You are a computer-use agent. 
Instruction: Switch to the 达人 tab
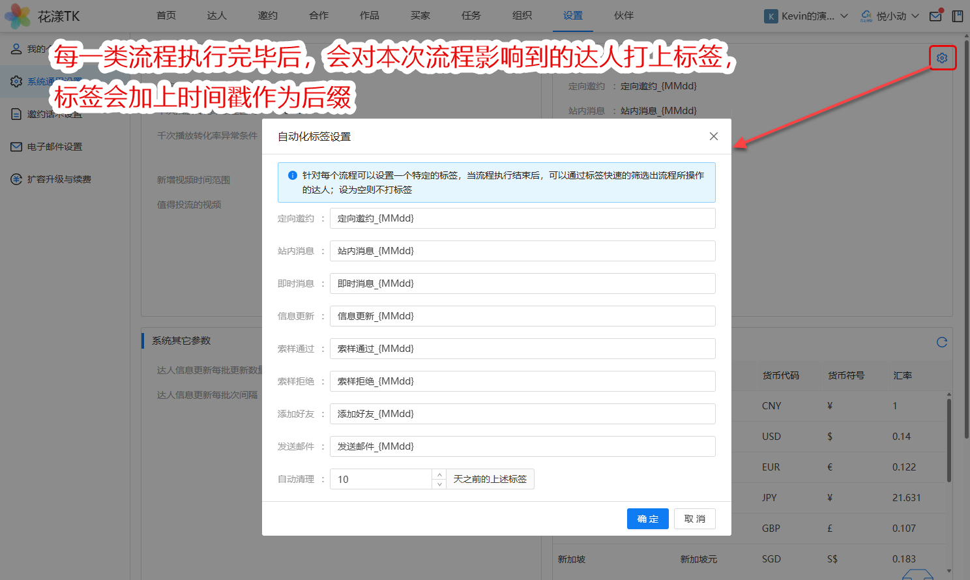pyautogui.click(x=216, y=16)
